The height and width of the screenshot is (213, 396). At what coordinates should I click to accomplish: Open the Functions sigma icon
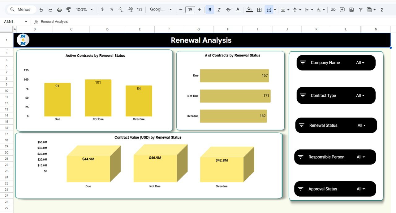pyautogui.click(x=382, y=10)
